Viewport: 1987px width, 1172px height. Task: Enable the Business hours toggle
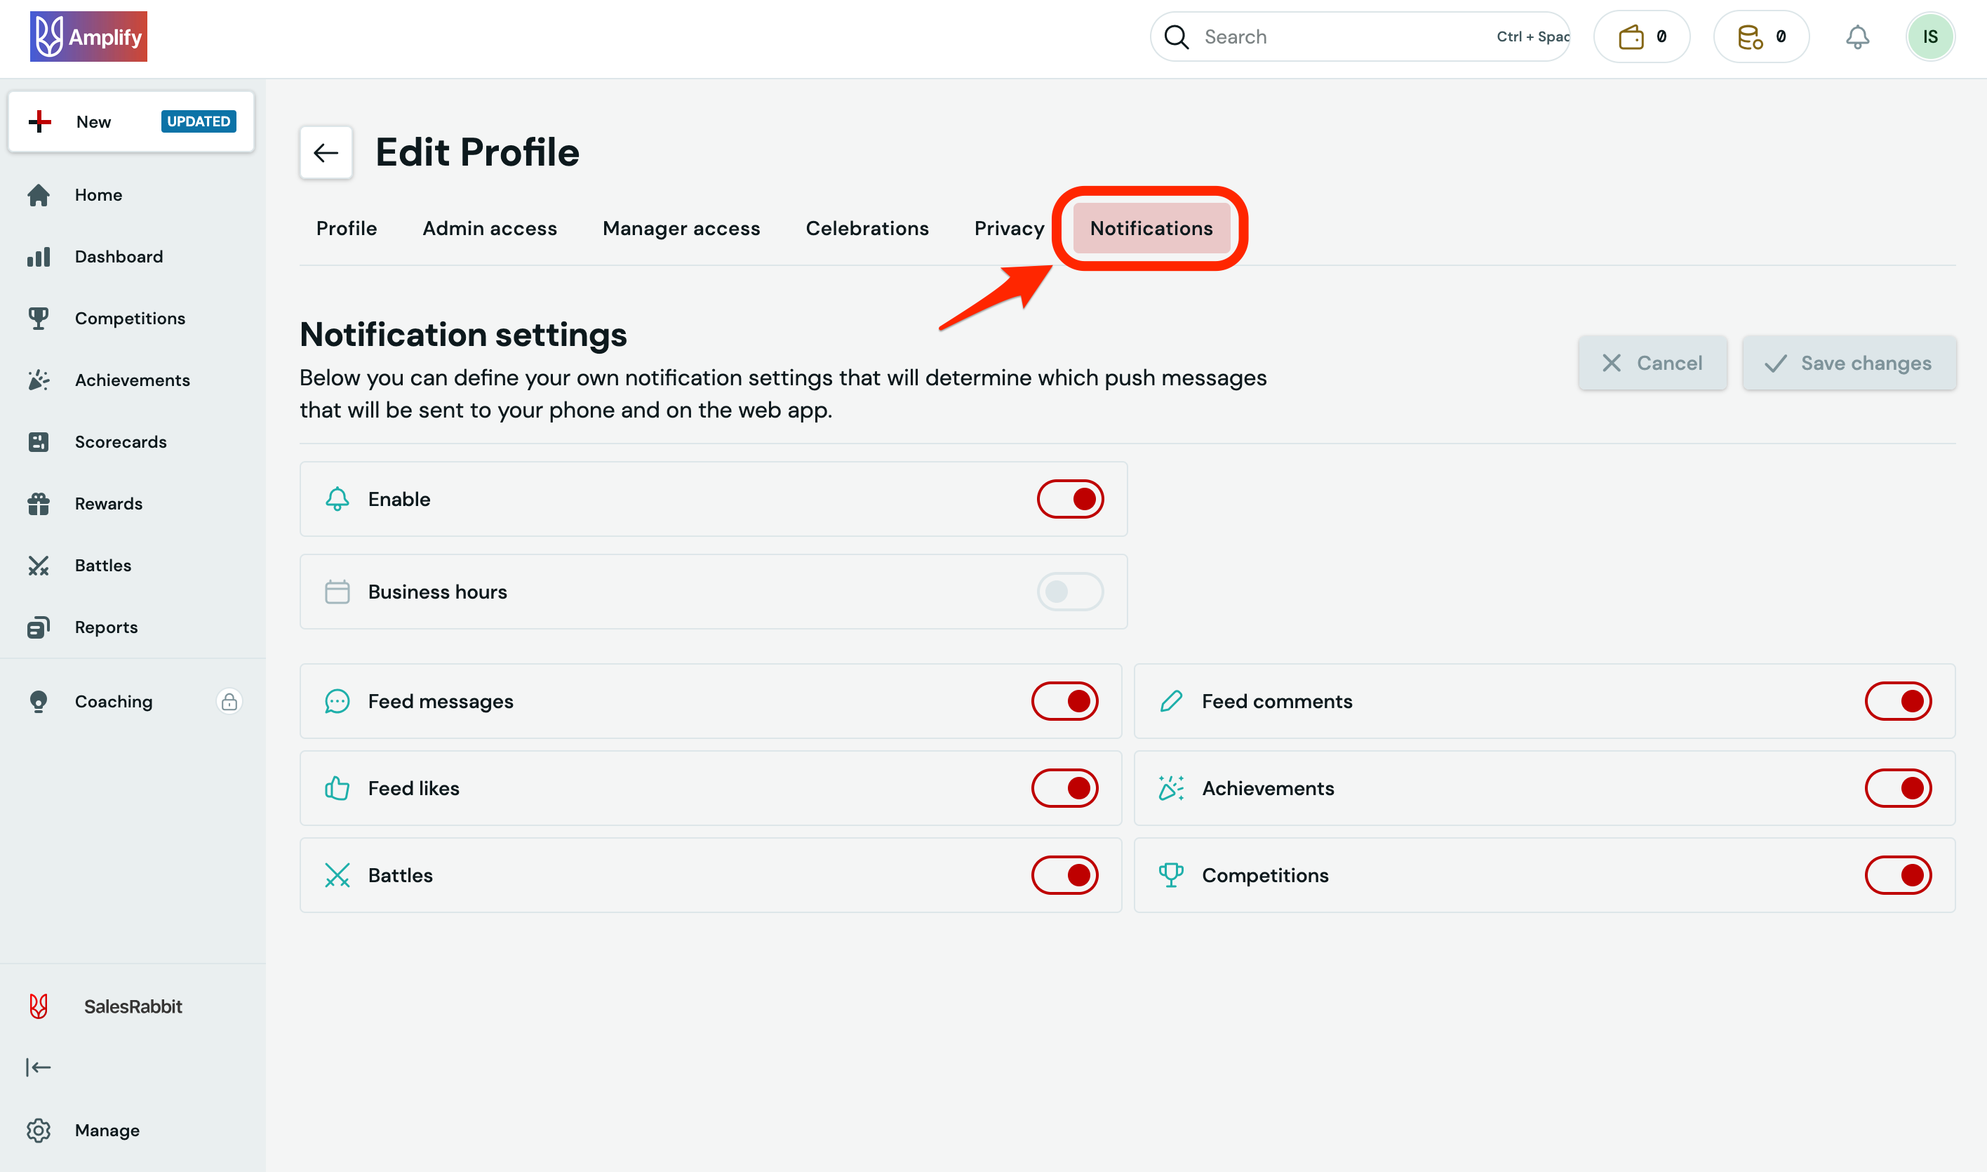pyautogui.click(x=1070, y=592)
